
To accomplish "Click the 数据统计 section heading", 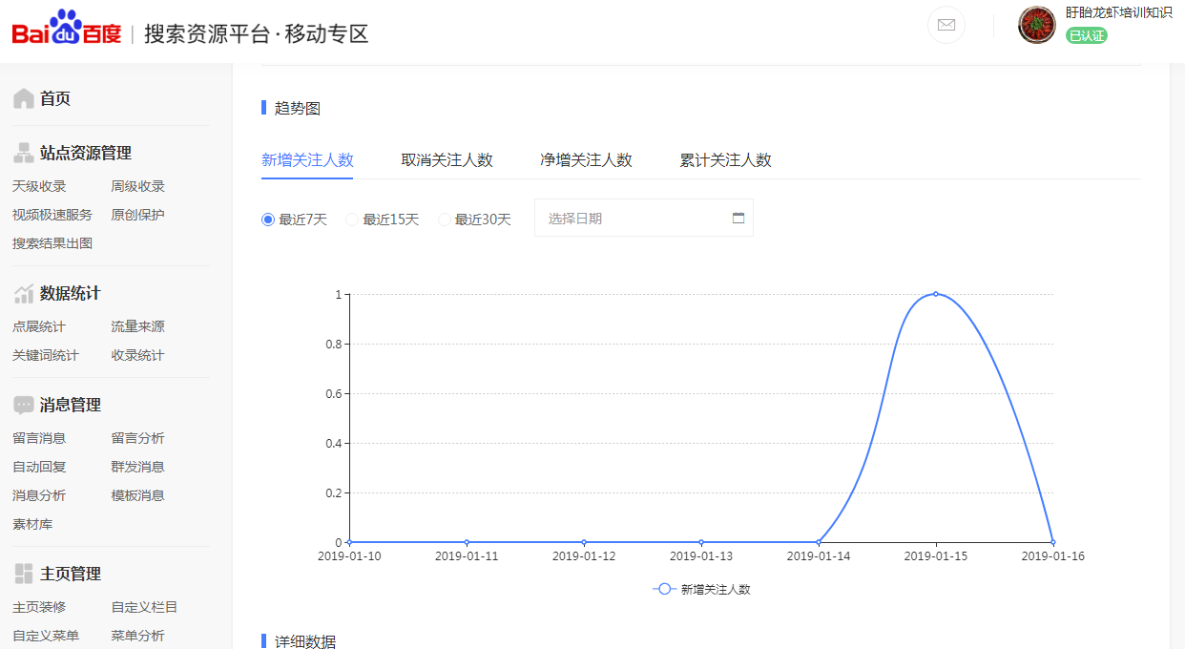I will pos(71,293).
